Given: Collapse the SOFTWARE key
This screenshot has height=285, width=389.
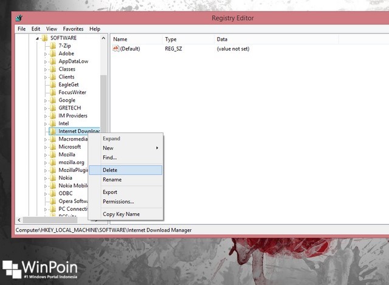Looking at the screenshot, I should click(37, 38).
